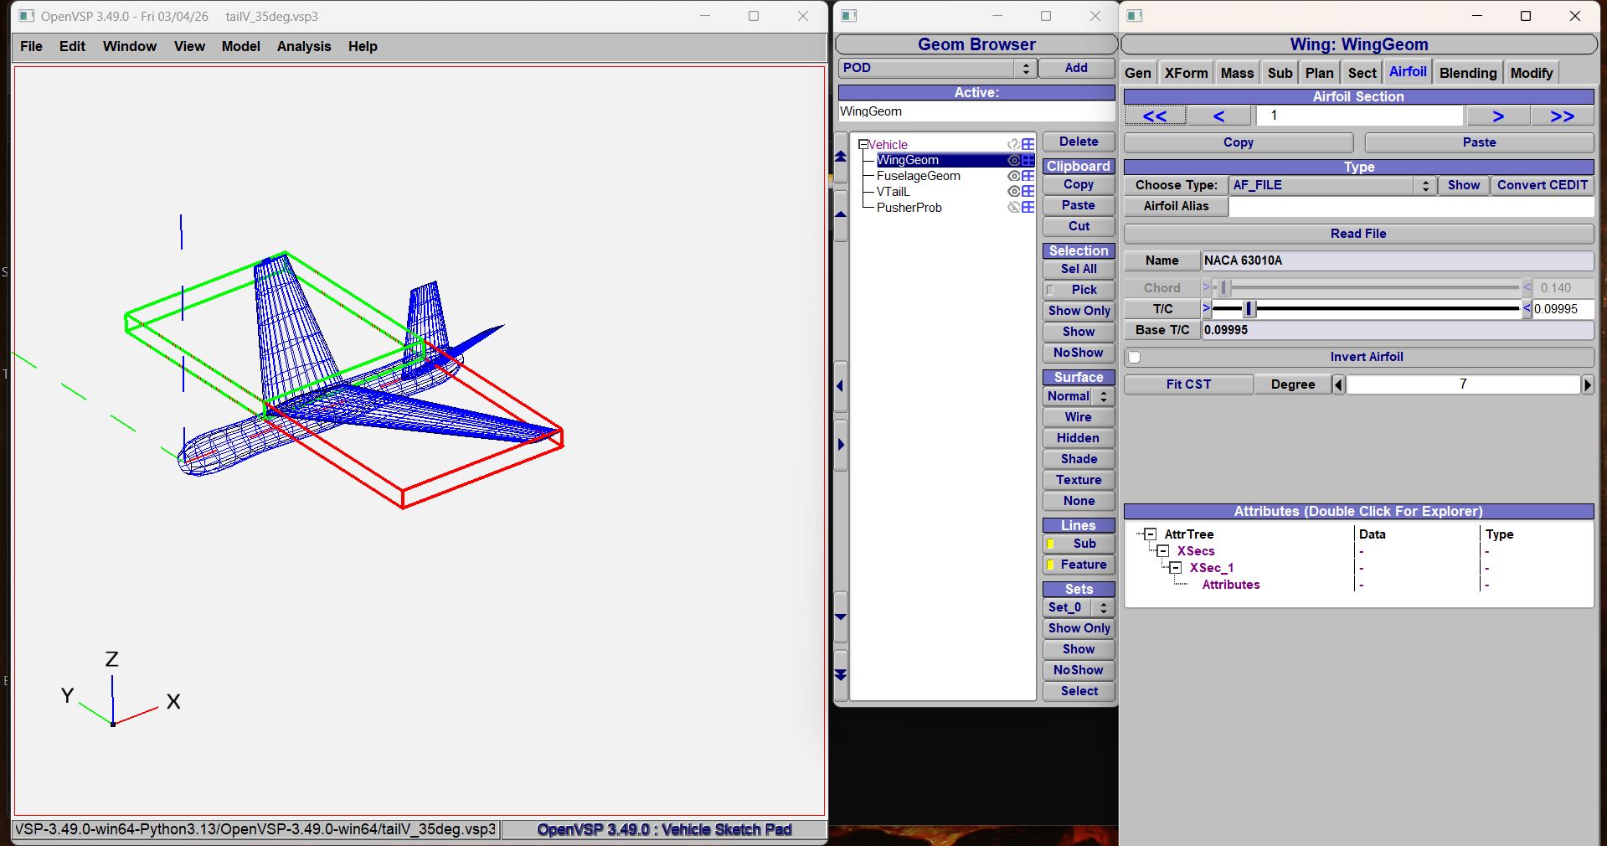The height and width of the screenshot is (846, 1607).
Task: Move geom to top with double-up arrow
Action: click(x=841, y=157)
